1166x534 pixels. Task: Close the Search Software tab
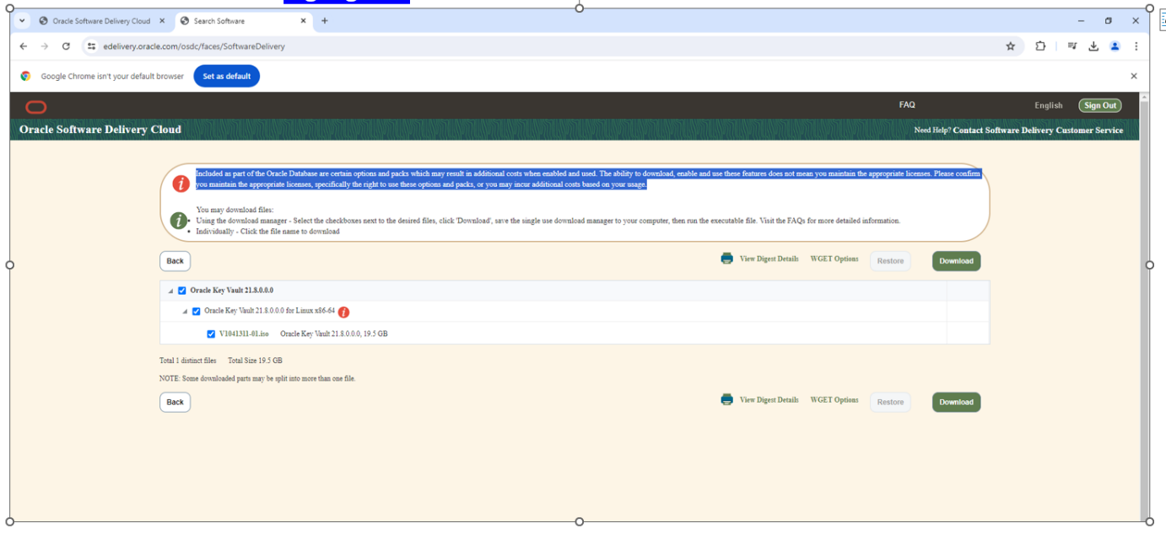303,21
